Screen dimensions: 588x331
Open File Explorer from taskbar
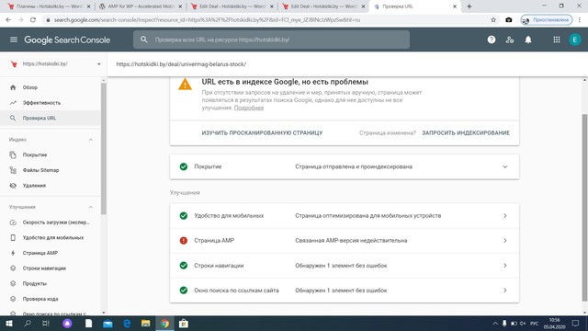[145, 323]
